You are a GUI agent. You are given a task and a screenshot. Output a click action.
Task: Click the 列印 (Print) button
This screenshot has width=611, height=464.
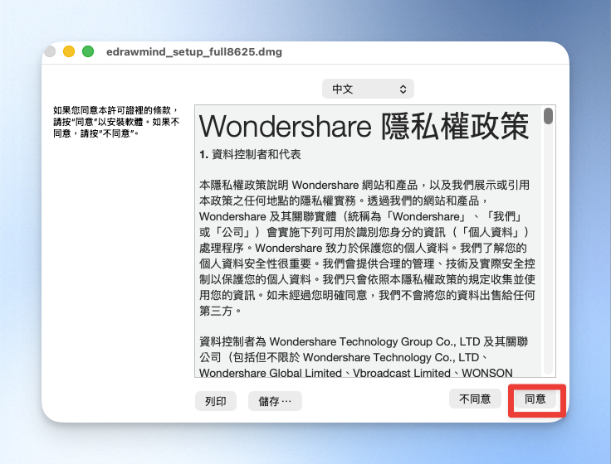216,401
